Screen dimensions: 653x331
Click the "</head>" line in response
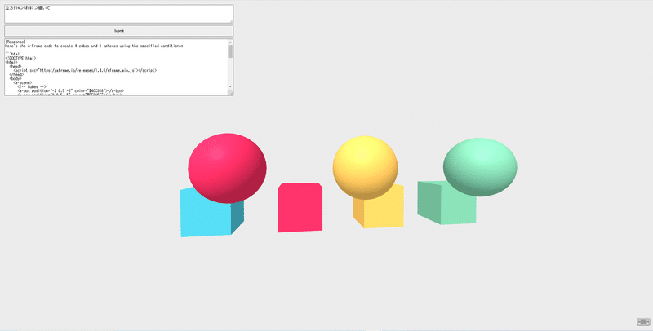[16, 74]
